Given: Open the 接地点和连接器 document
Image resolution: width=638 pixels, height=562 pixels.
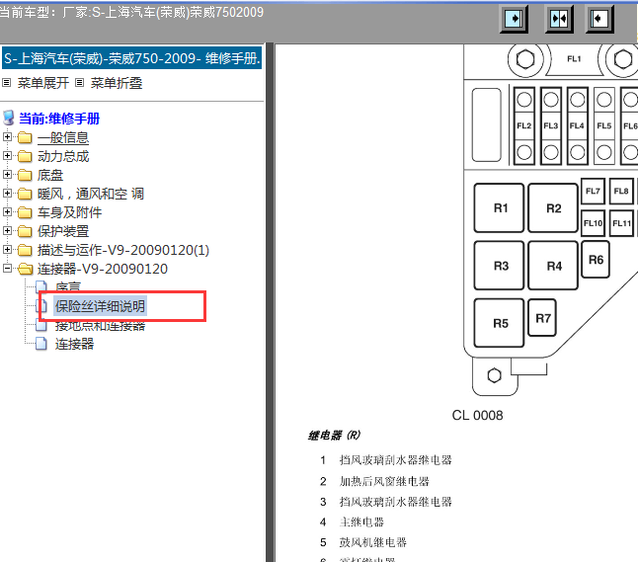Looking at the screenshot, I should coord(100,326).
